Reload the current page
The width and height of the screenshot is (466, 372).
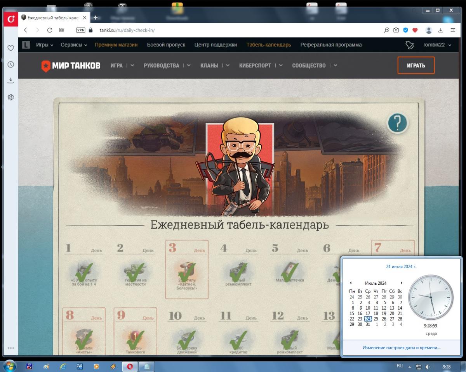[50, 30]
